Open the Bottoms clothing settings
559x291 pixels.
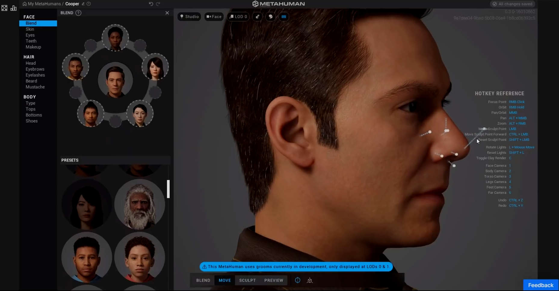[34, 115]
